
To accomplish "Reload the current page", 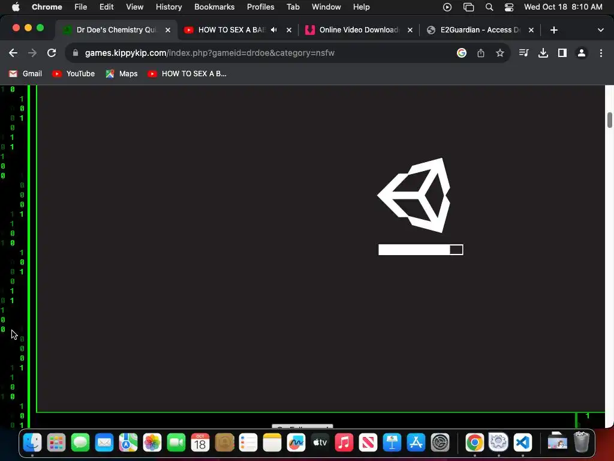I will 52,53.
